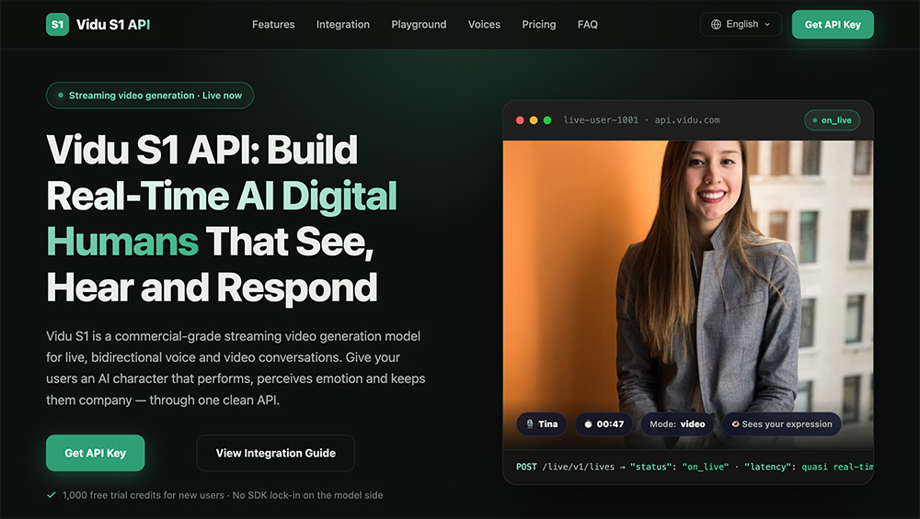The height and width of the screenshot is (519, 920).
Task: Click the green window dot in demo panel
Action: point(547,120)
